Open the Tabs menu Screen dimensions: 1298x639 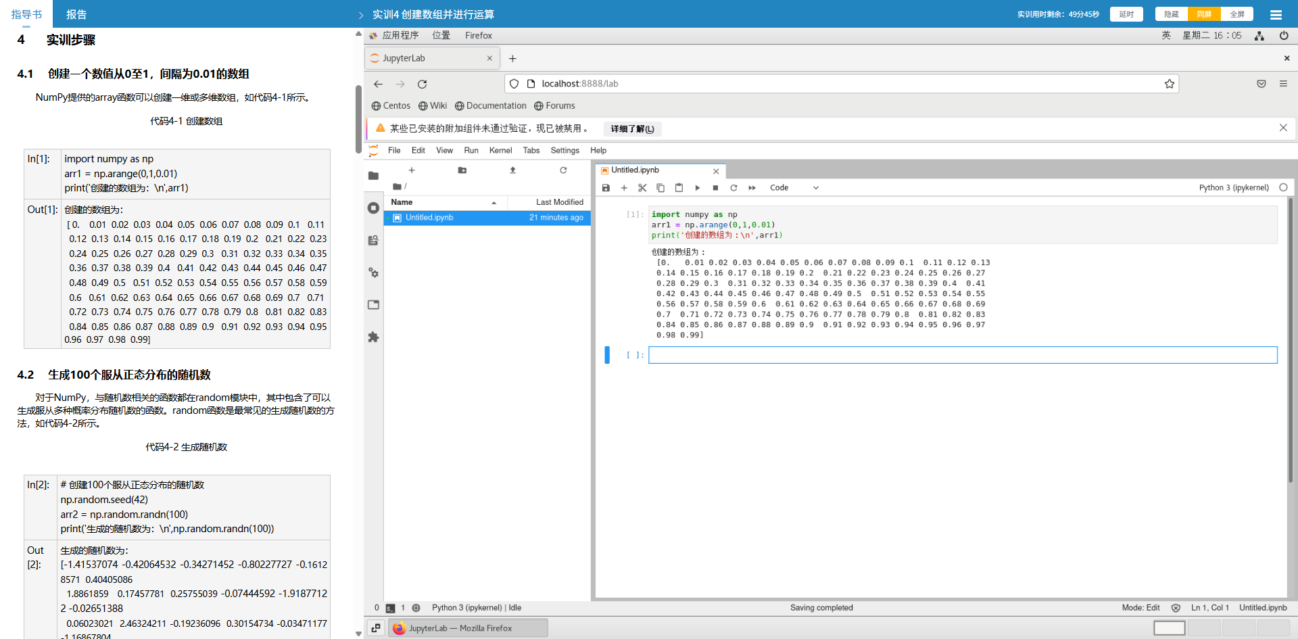[531, 151]
